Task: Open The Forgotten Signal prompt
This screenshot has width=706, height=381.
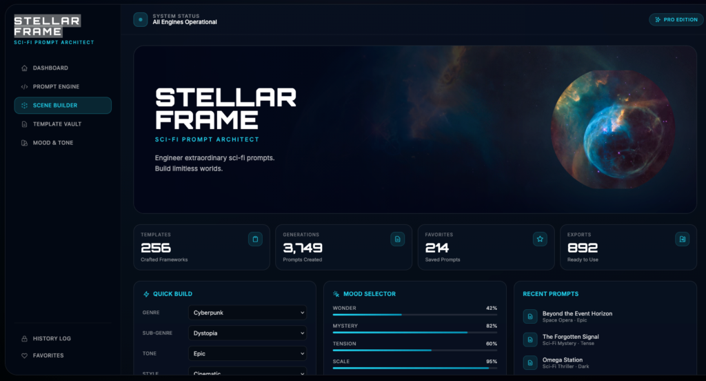Action: [605, 340]
